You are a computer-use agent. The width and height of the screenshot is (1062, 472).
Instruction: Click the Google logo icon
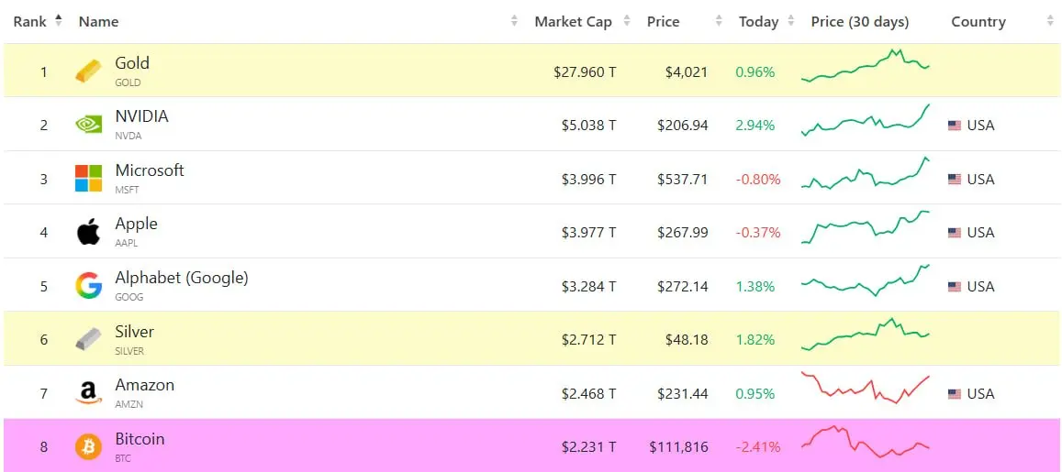88,286
